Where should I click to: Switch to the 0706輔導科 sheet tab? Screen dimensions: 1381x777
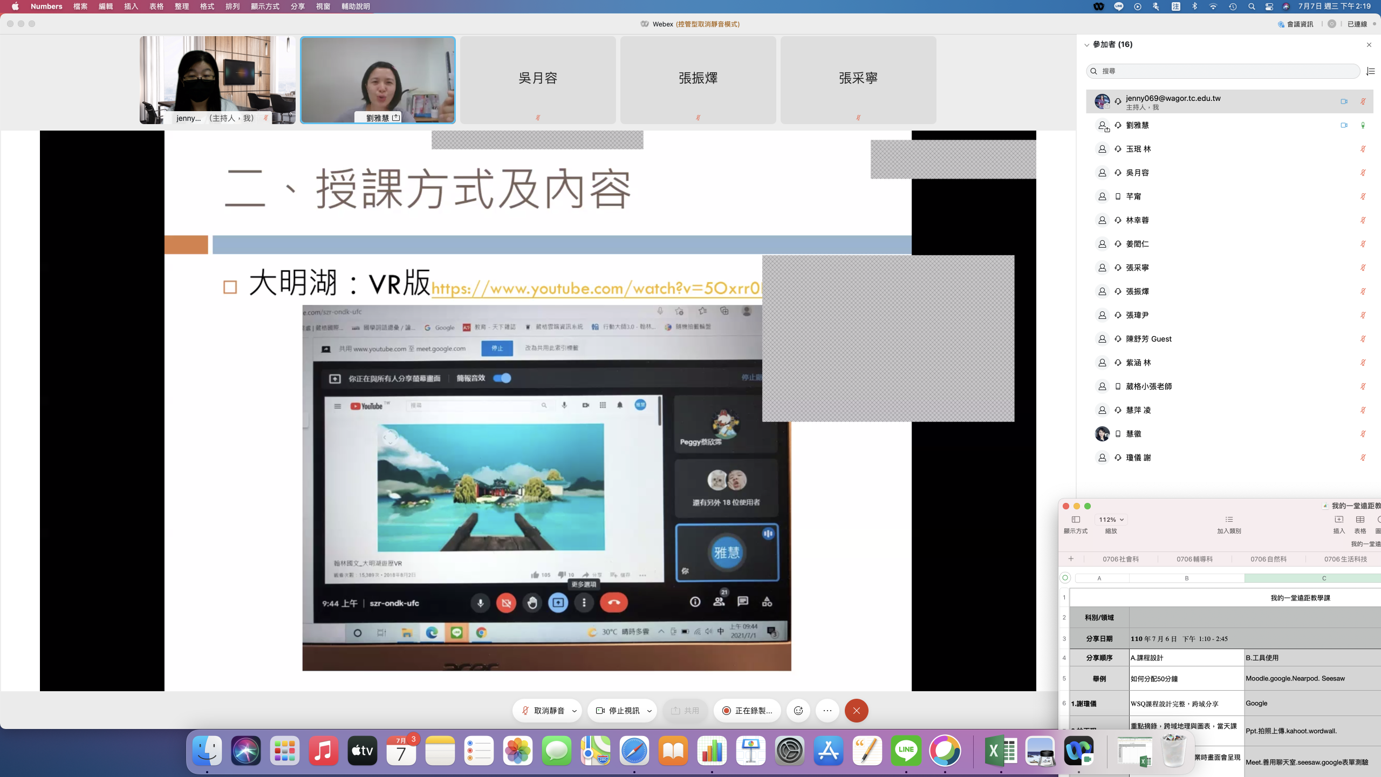click(1194, 559)
